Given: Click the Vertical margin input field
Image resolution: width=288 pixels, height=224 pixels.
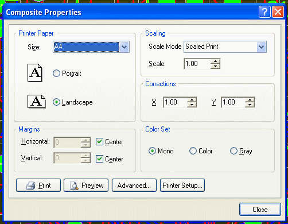Looking at the screenshot, I should (x=67, y=158).
